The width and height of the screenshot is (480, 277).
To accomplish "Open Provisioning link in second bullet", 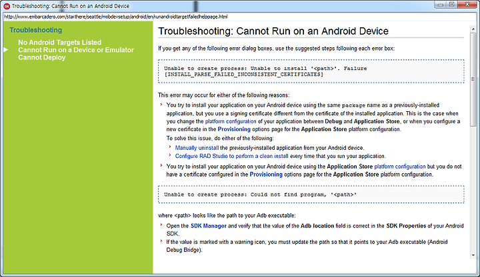I will [x=266, y=174].
